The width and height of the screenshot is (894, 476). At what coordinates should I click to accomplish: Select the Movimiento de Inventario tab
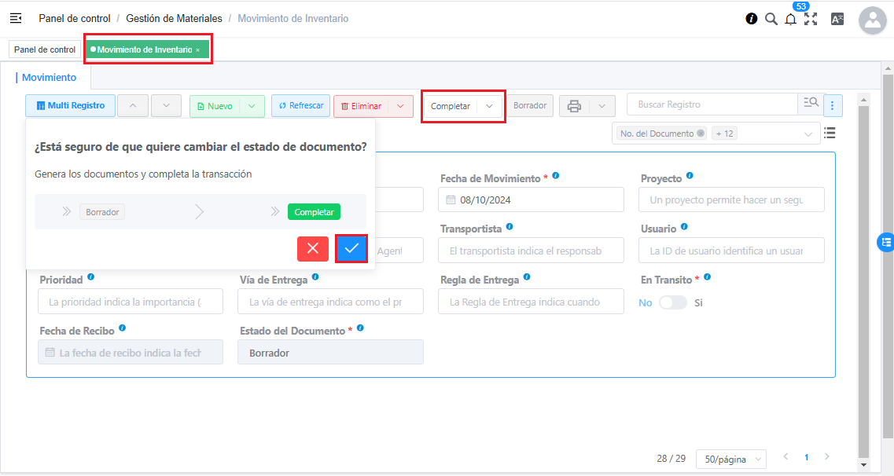pyautogui.click(x=144, y=48)
